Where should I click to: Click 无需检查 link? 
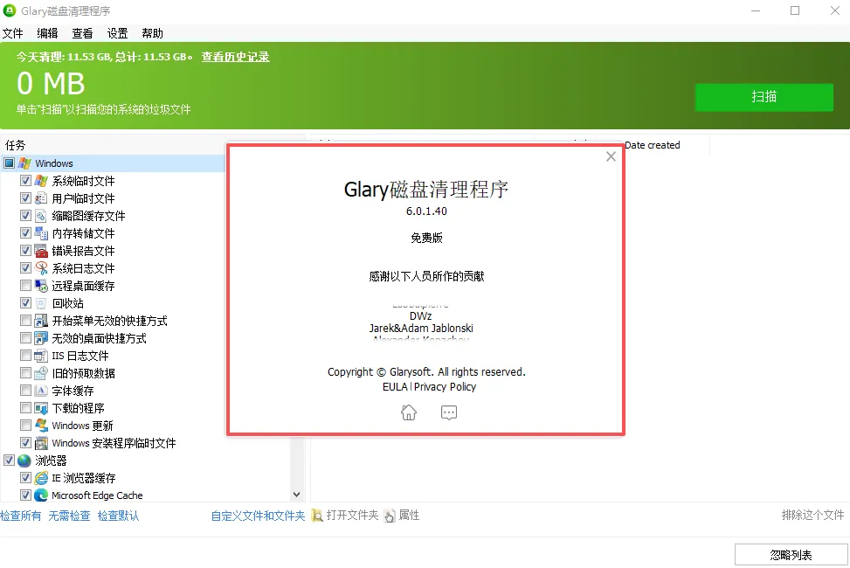point(69,516)
